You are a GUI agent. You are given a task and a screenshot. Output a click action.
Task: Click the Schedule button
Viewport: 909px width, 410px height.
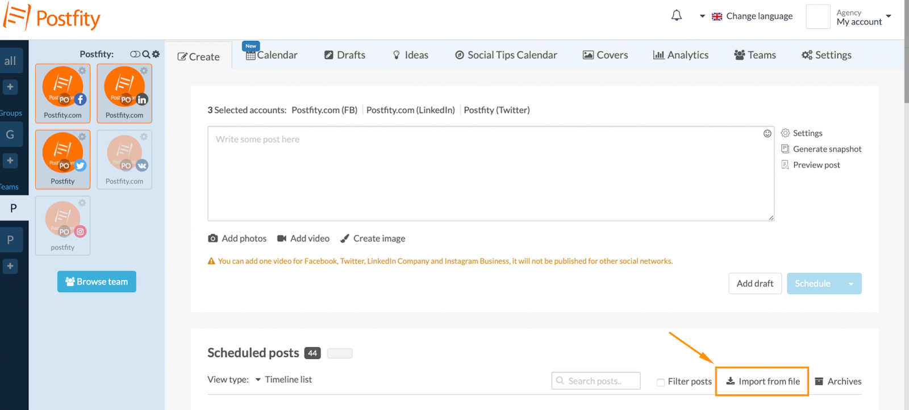[x=813, y=284]
